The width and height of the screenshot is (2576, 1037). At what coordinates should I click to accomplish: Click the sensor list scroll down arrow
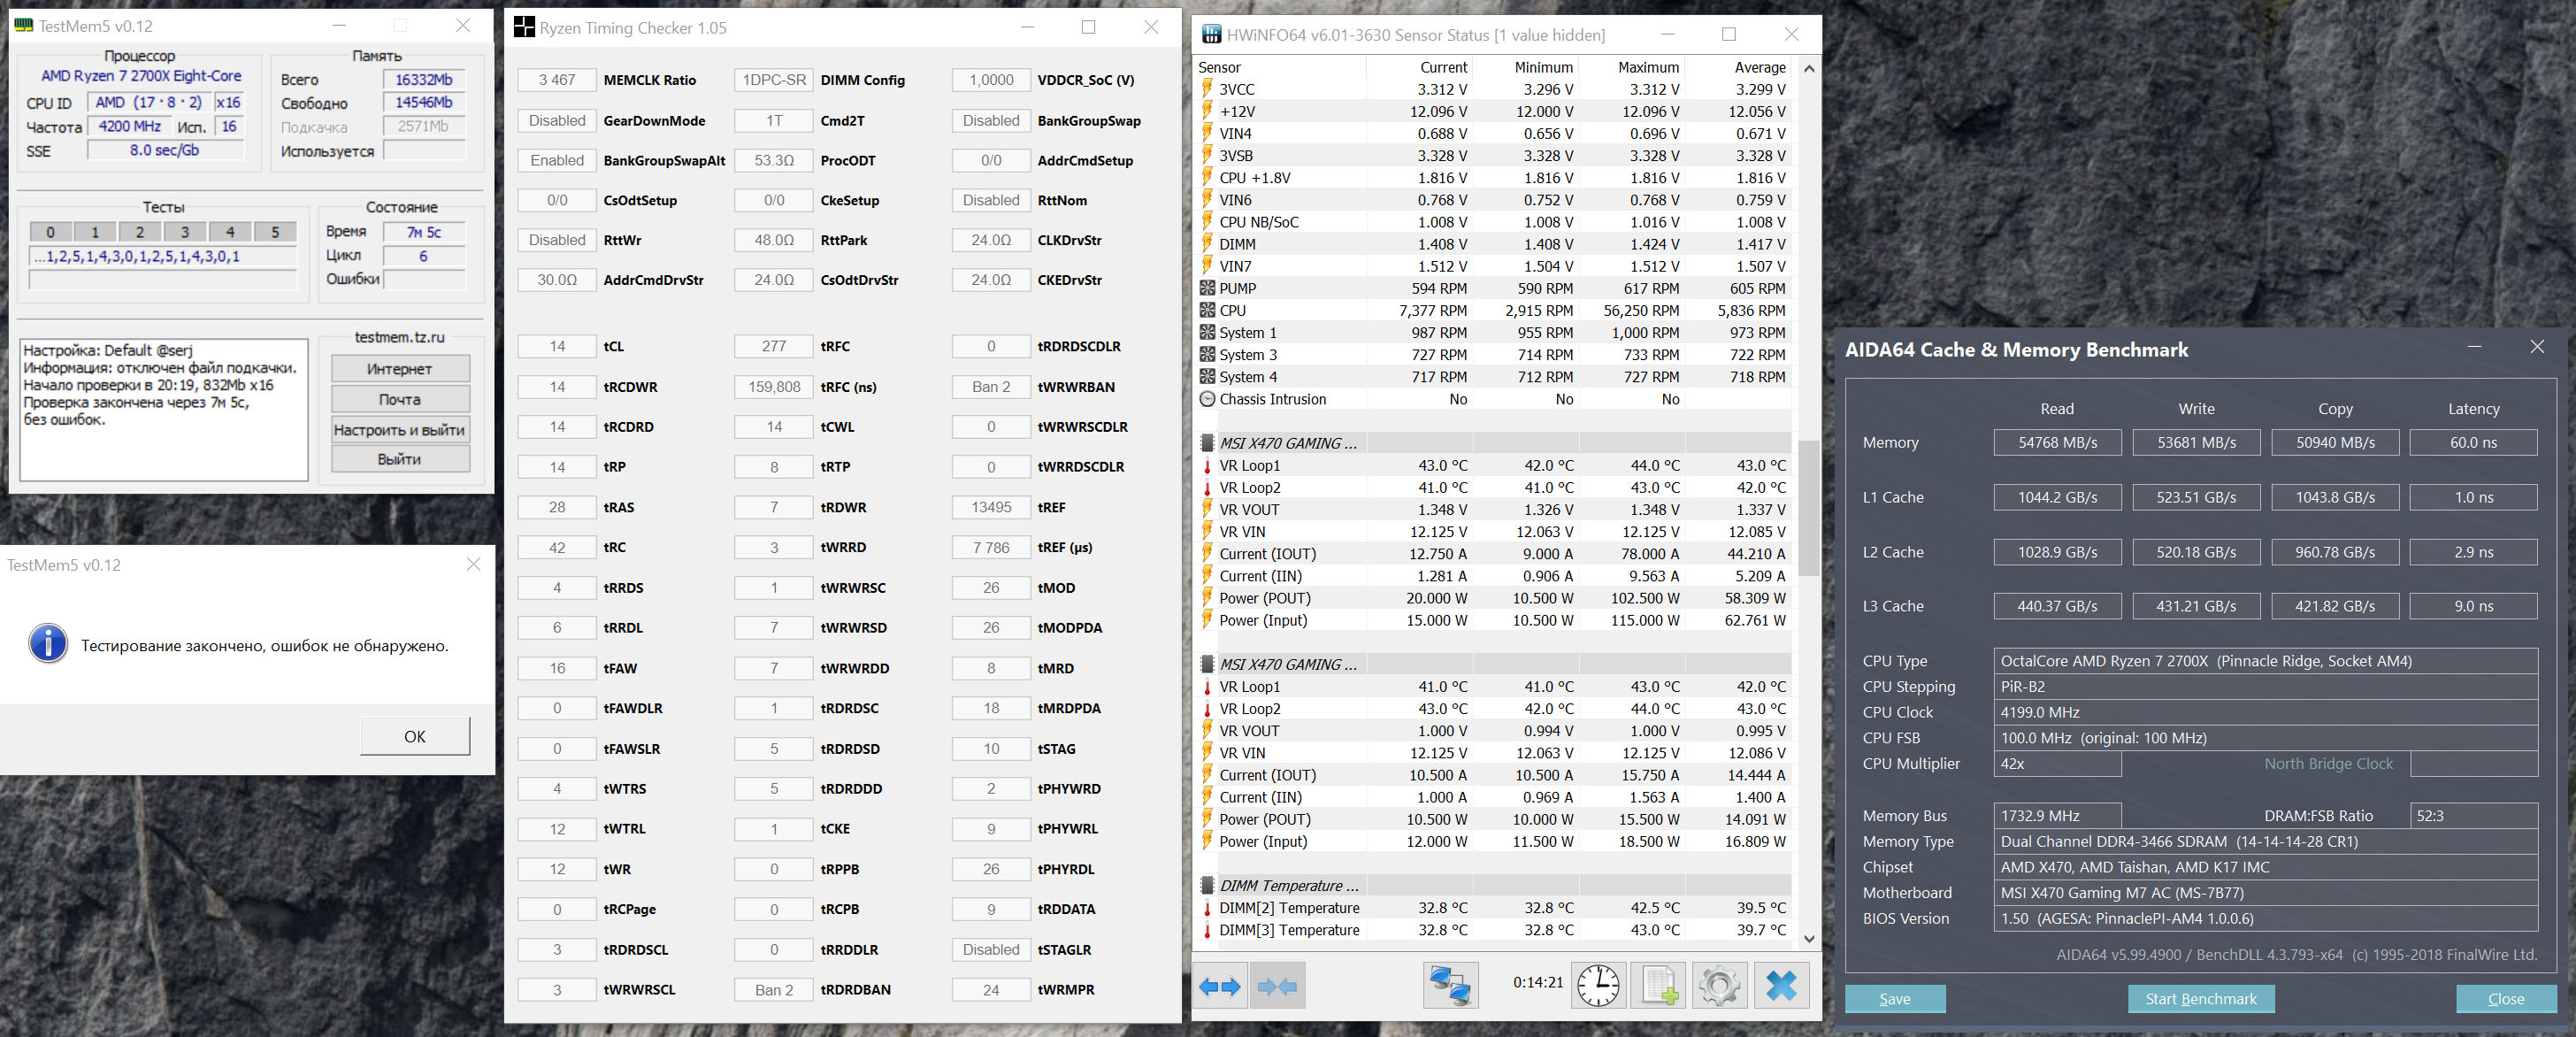pos(1808,938)
